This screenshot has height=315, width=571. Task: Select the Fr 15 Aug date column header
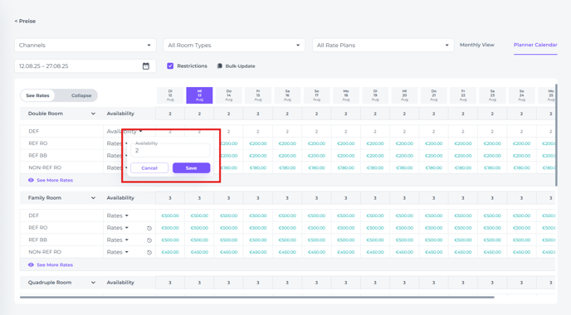258,95
